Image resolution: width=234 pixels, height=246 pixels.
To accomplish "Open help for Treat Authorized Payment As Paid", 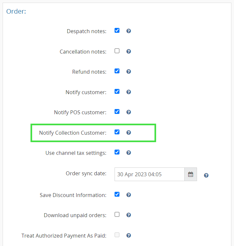I will pos(129,235).
